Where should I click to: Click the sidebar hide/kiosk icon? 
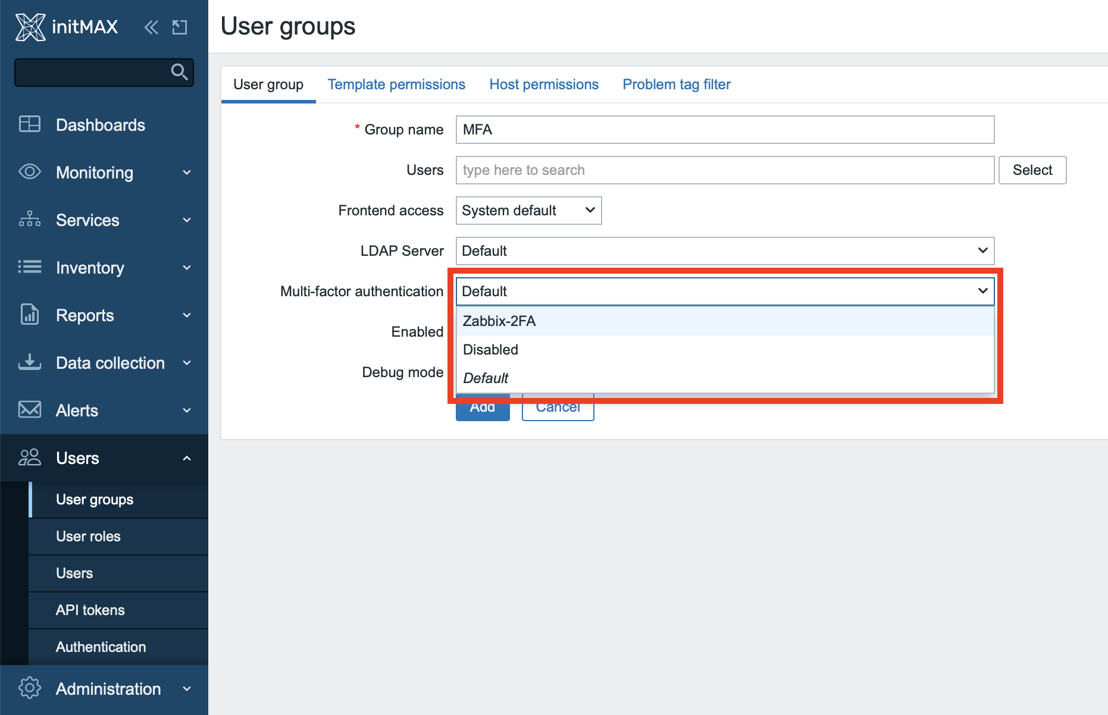180,27
